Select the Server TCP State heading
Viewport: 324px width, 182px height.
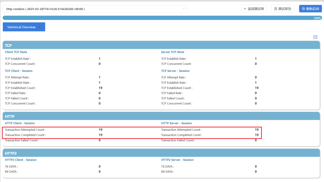click(172, 52)
